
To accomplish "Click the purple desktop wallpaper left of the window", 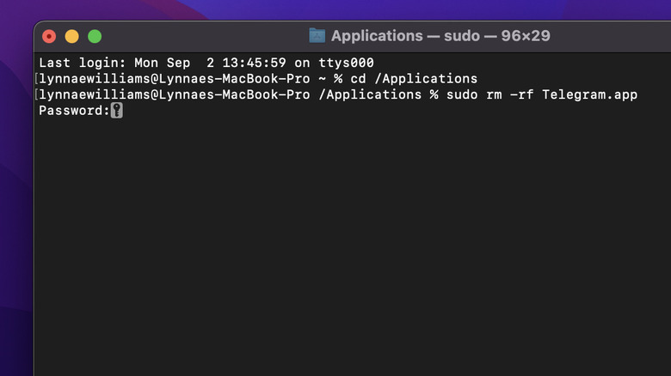I will (15, 215).
